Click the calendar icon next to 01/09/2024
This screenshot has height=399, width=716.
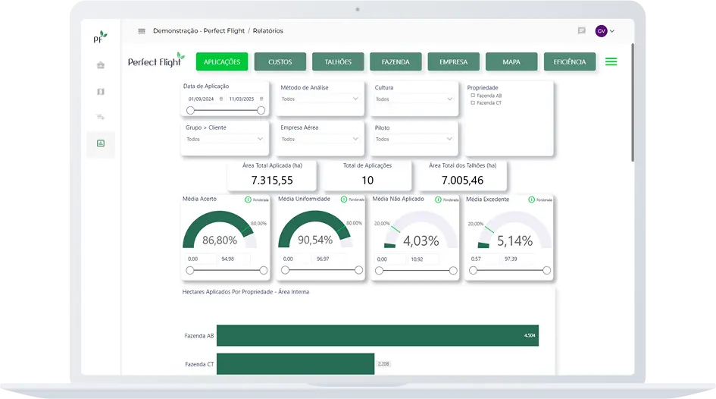(221, 99)
